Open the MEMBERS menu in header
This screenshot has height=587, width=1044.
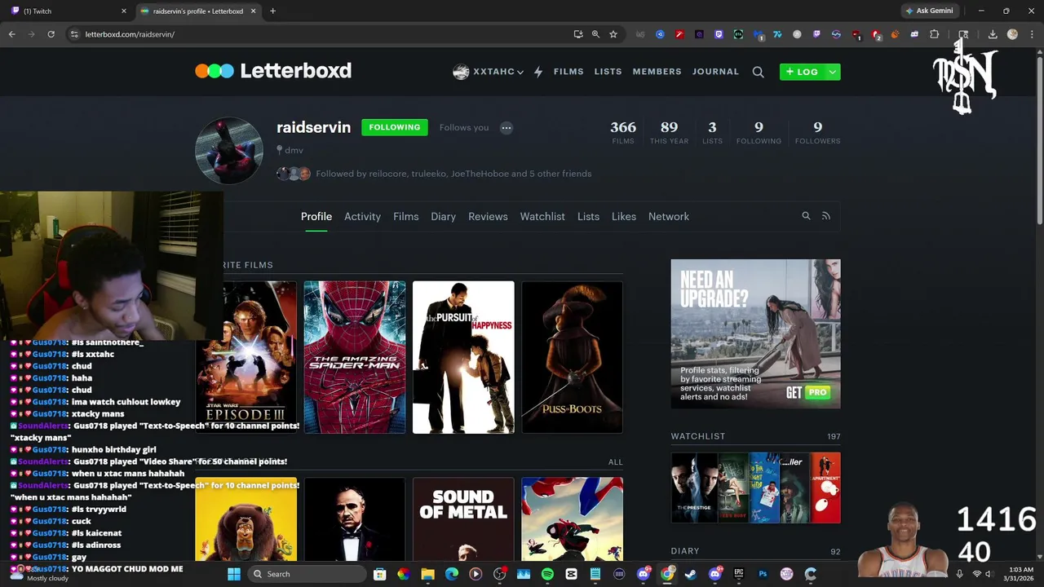click(x=657, y=72)
